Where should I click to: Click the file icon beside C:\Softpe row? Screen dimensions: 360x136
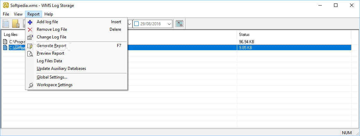point(5,48)
